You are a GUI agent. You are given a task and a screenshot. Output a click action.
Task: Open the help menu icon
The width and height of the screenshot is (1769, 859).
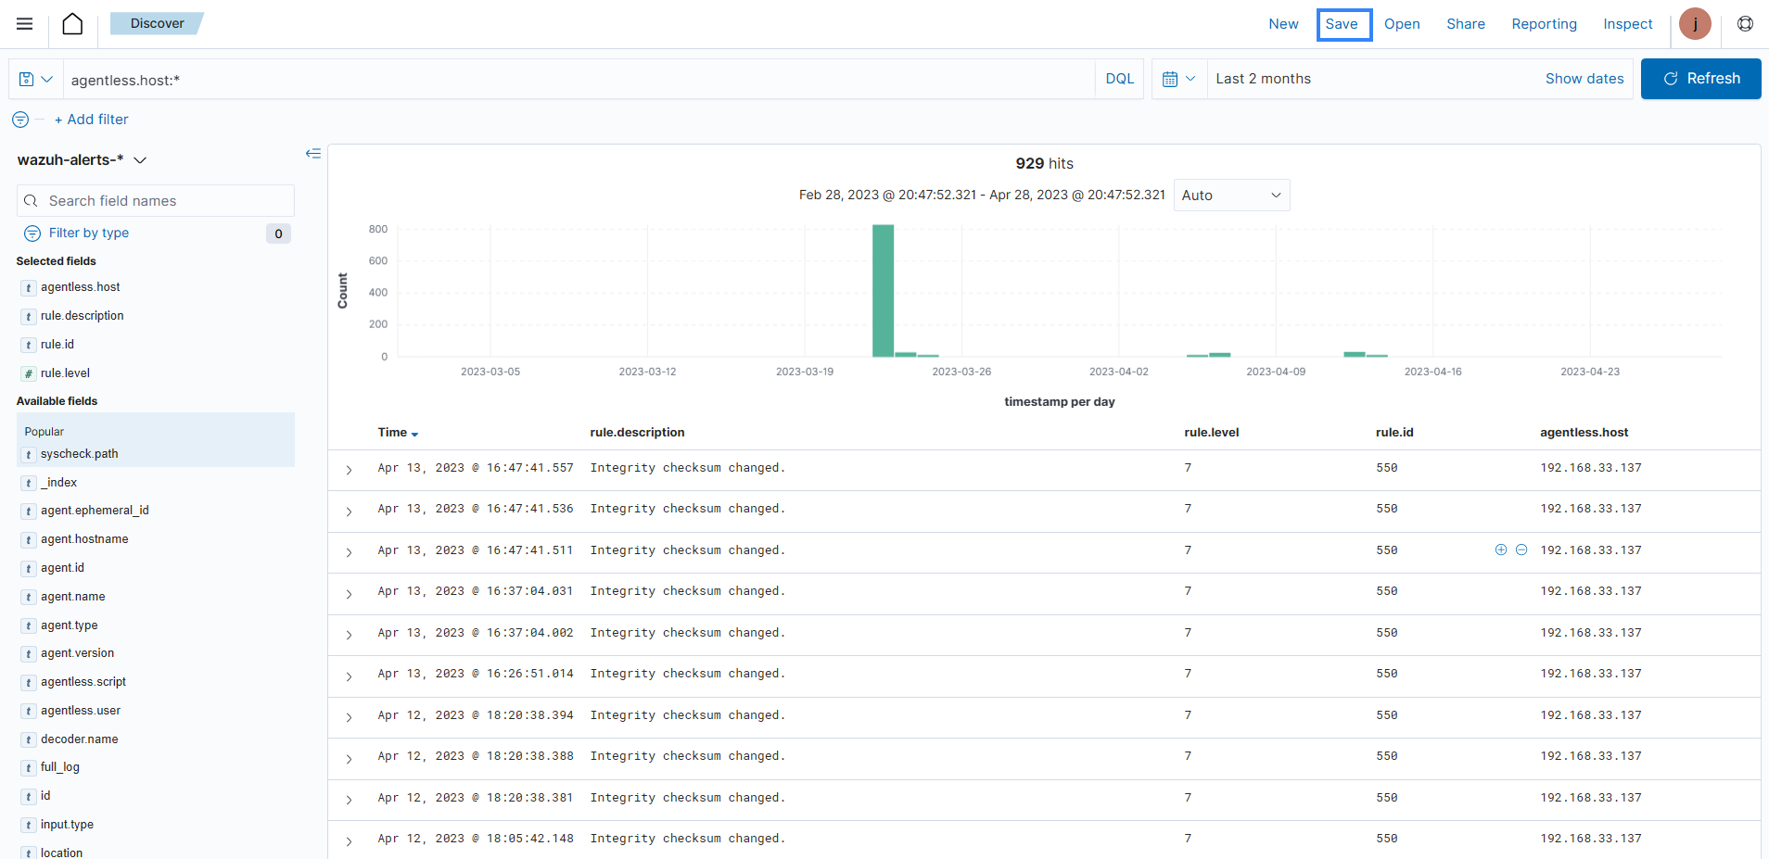(1745, 24)
